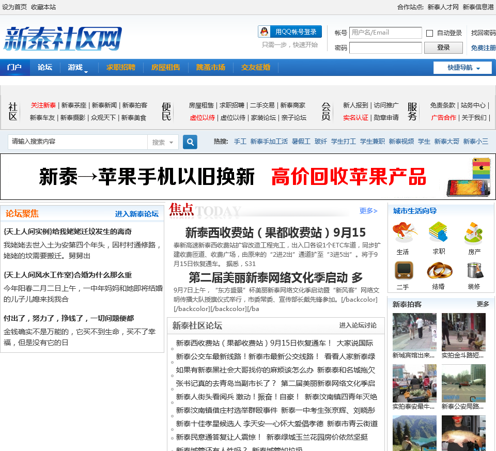Click the 广告合作 service link
This screenshot has width=496, height=451.
(x=443, y=118)
